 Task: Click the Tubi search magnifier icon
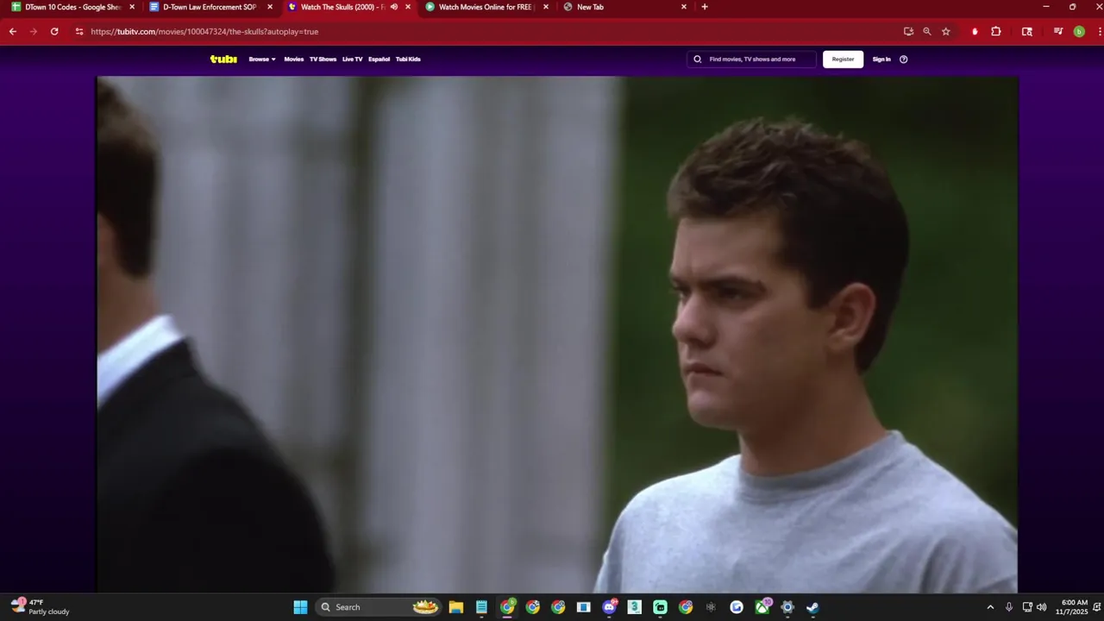[698, 60]
